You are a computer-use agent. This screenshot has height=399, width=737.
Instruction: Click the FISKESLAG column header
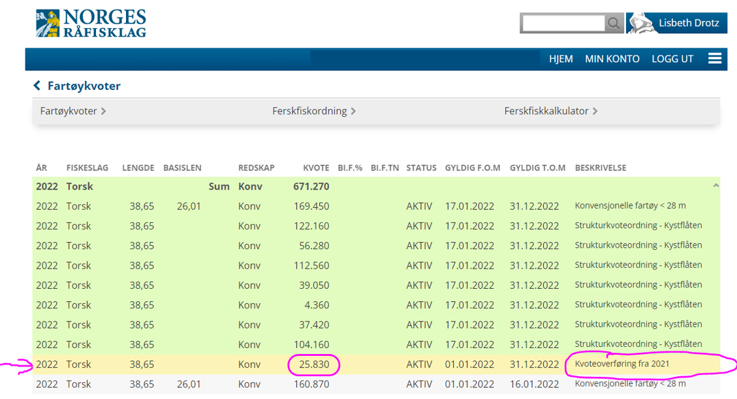coord(88,168)
